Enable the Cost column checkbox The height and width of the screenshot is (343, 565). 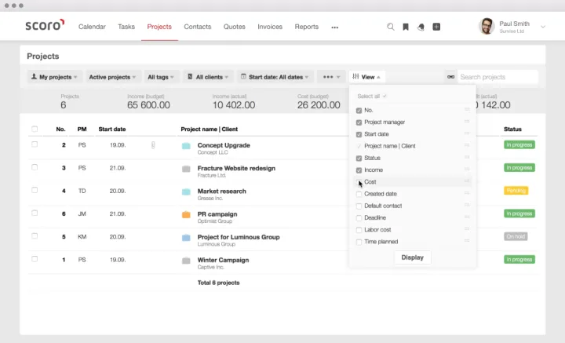pyautogui.click(x=359, y=182)
